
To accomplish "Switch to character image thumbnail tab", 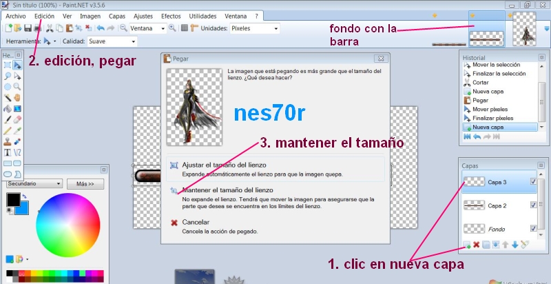I will coord(524,29).
